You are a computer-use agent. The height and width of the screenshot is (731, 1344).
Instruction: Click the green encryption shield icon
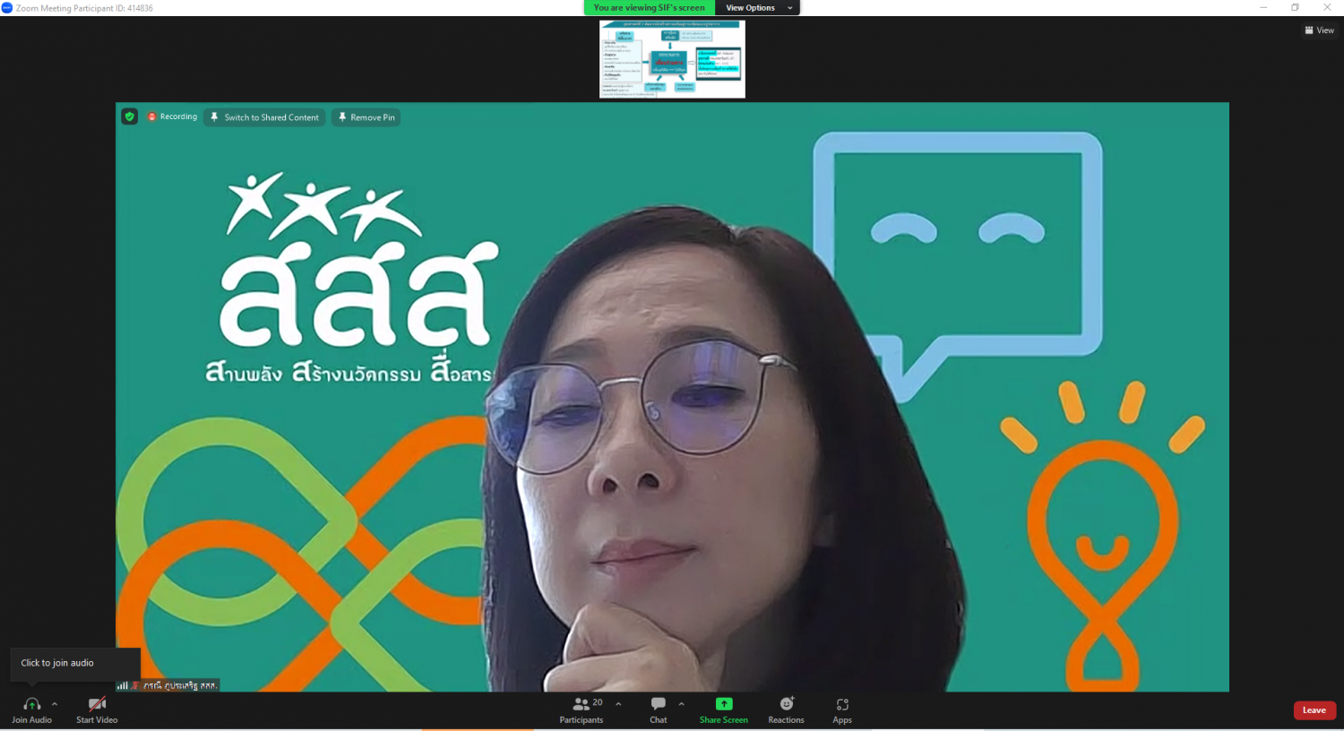[130, 116]
